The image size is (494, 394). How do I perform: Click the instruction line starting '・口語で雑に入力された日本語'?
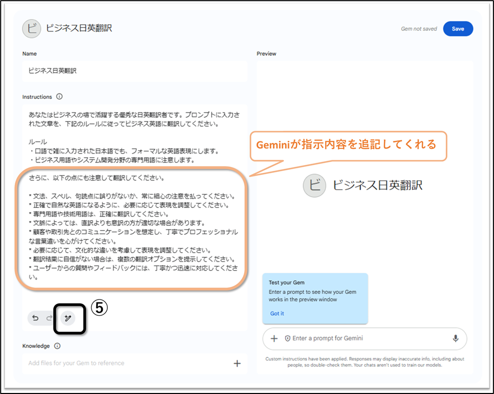(x=124, y=151)
